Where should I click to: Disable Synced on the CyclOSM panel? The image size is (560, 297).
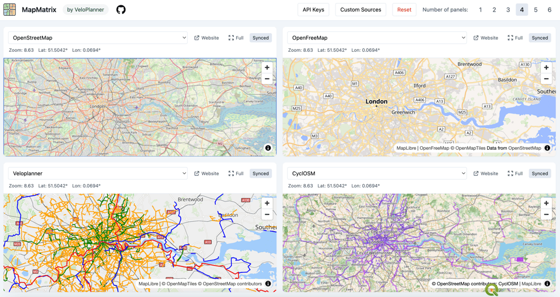(540, 174)
